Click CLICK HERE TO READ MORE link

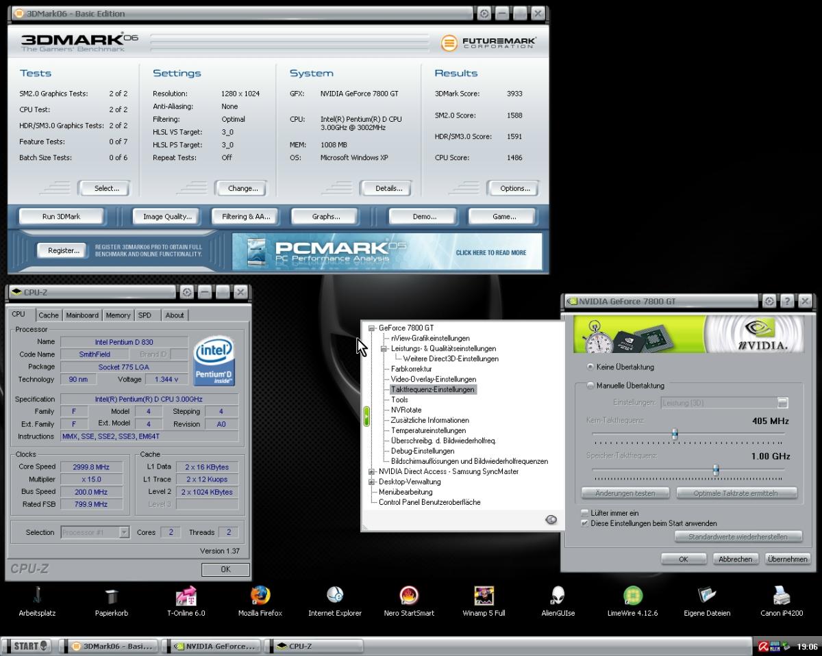pyautogui.click(x=491, y=252)
